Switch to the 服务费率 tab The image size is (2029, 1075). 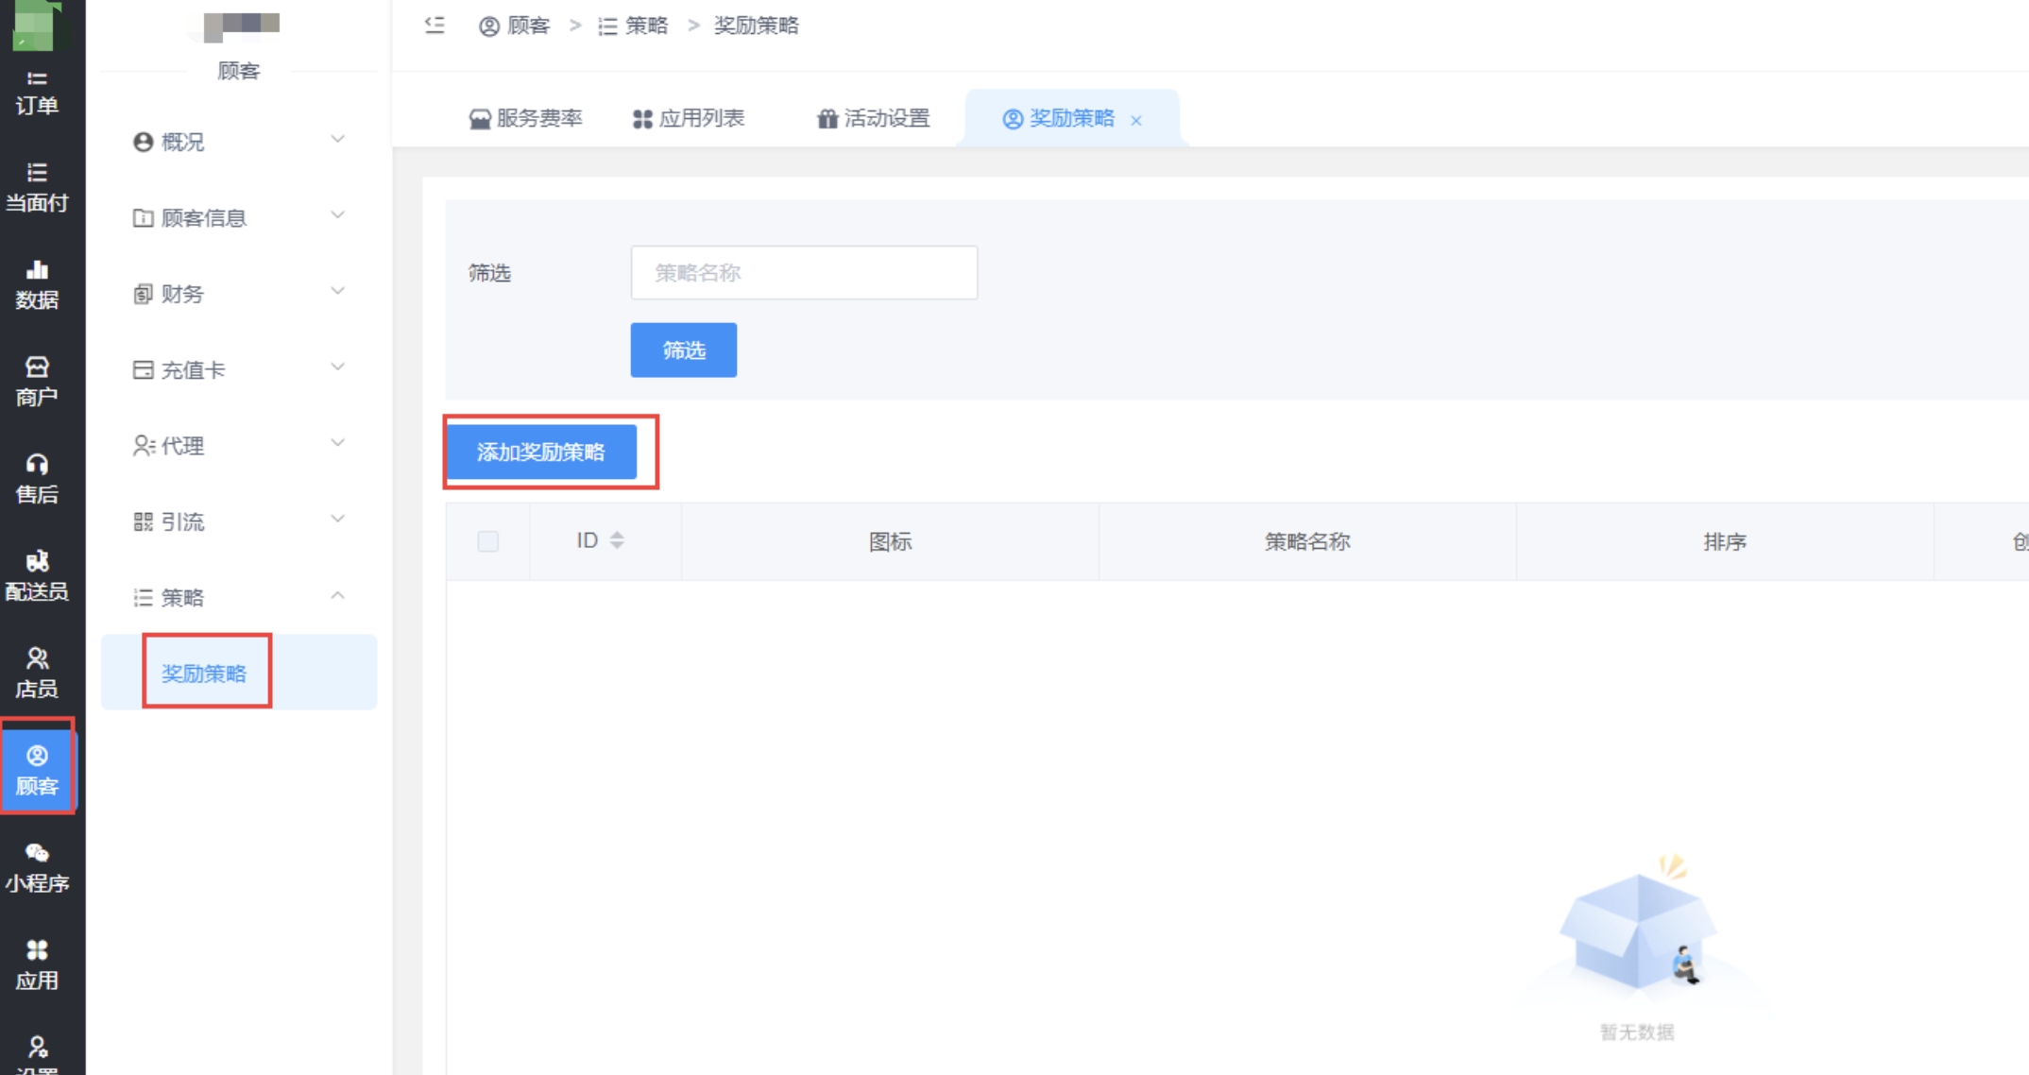tap(526, 118)
